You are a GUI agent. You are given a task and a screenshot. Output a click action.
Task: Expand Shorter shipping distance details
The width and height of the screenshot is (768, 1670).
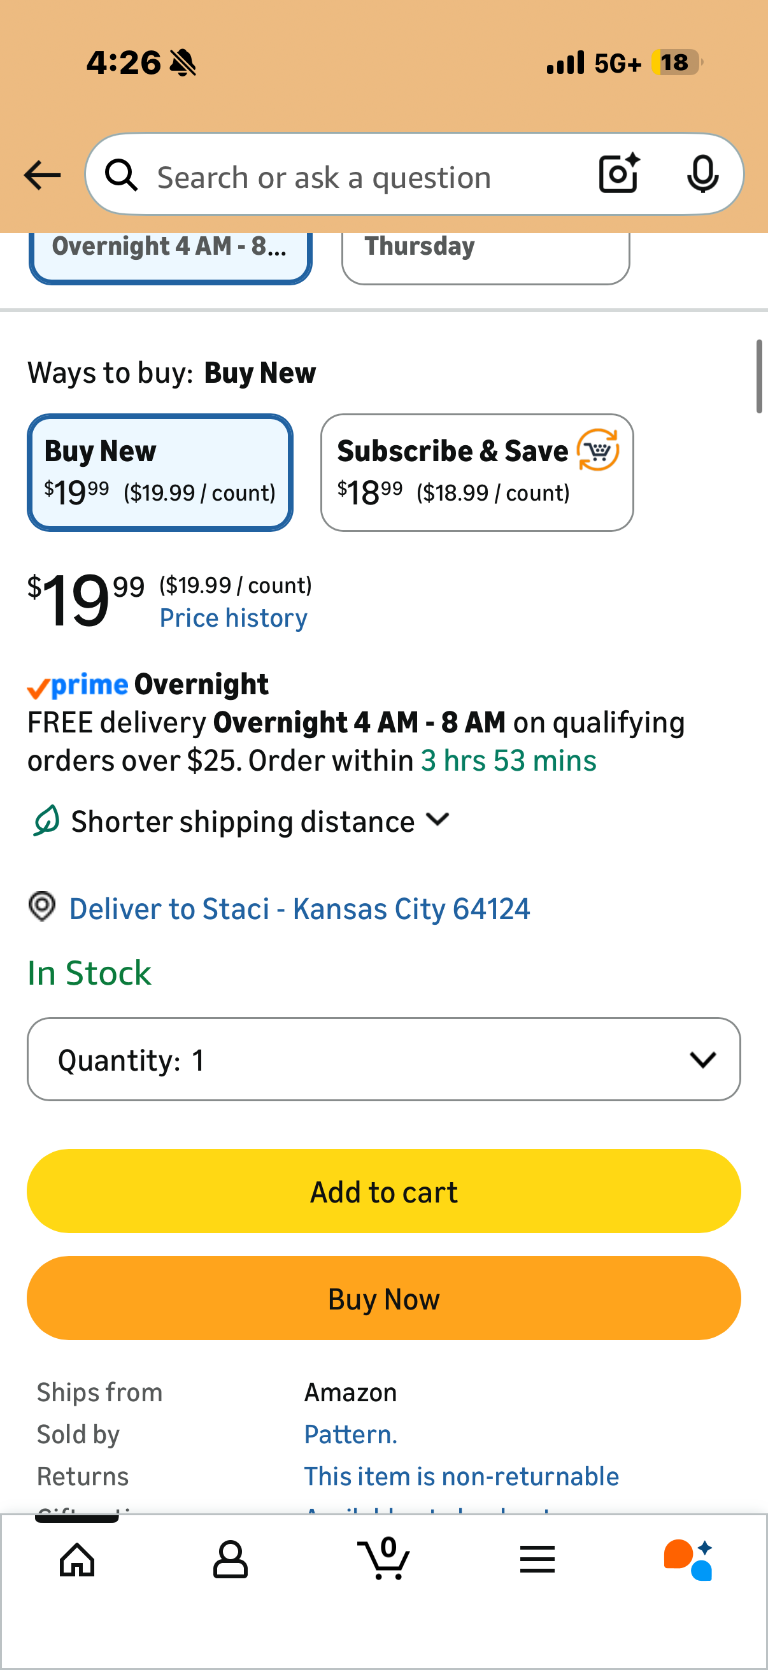tap(259, 822)
